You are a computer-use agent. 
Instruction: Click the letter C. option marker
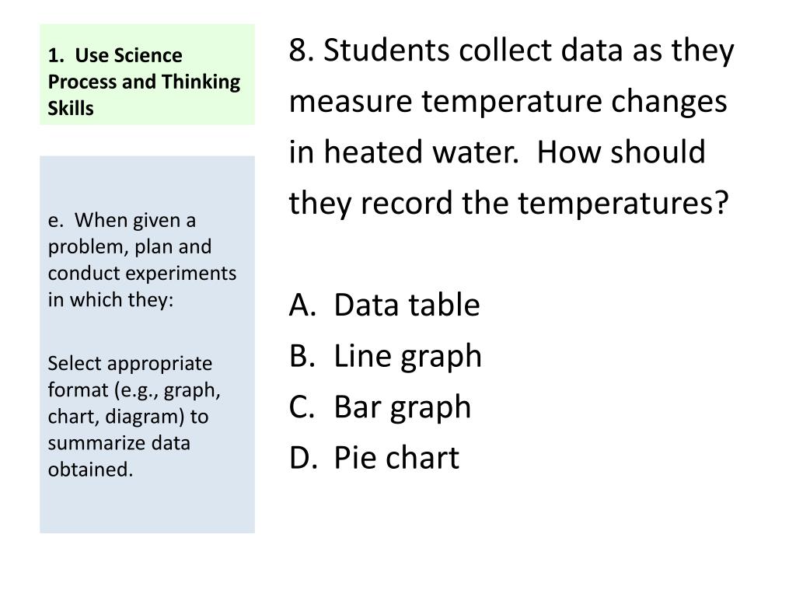[302, 406]
